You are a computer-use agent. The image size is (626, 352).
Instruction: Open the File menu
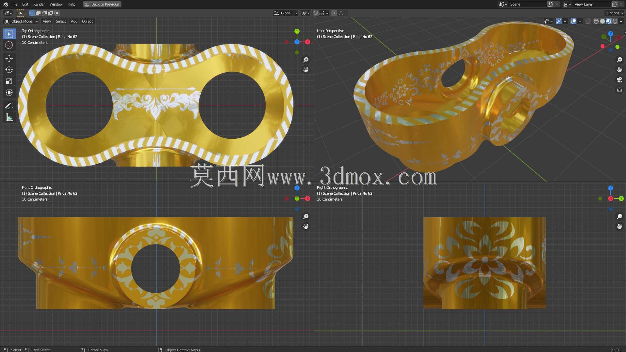coord(14,4)
